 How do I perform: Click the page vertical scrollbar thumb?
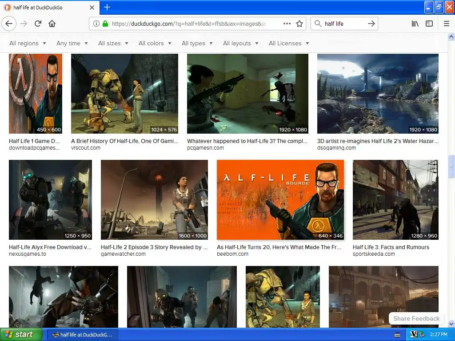pyautogui.click(x=451, y=166)
